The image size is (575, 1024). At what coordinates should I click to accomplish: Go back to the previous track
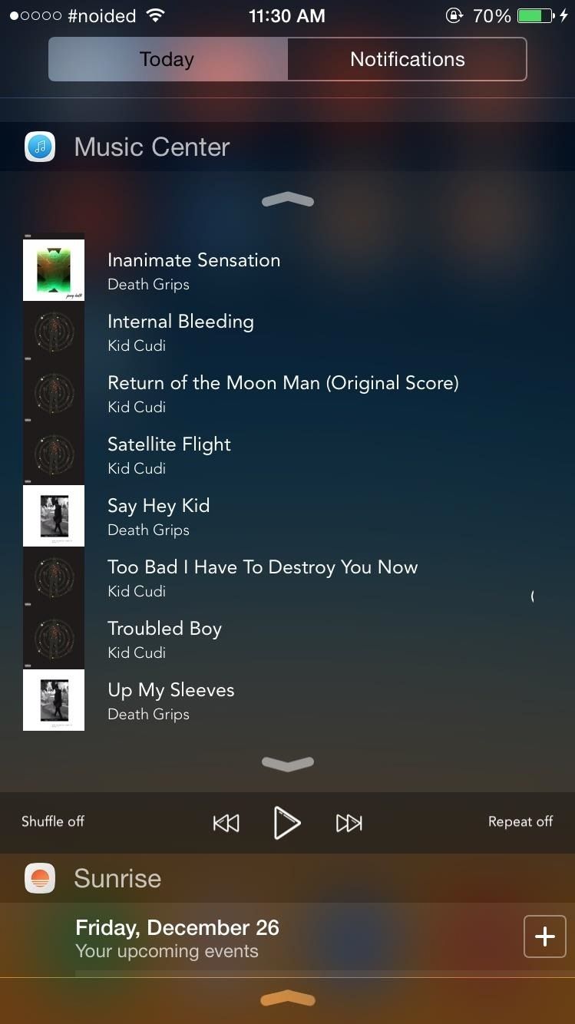[226, 823]
